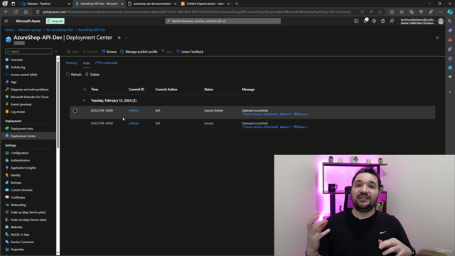This screenshot has width=455, height=256.
Task: Open Configuration in the sidebar
Action: pos(19,153)
